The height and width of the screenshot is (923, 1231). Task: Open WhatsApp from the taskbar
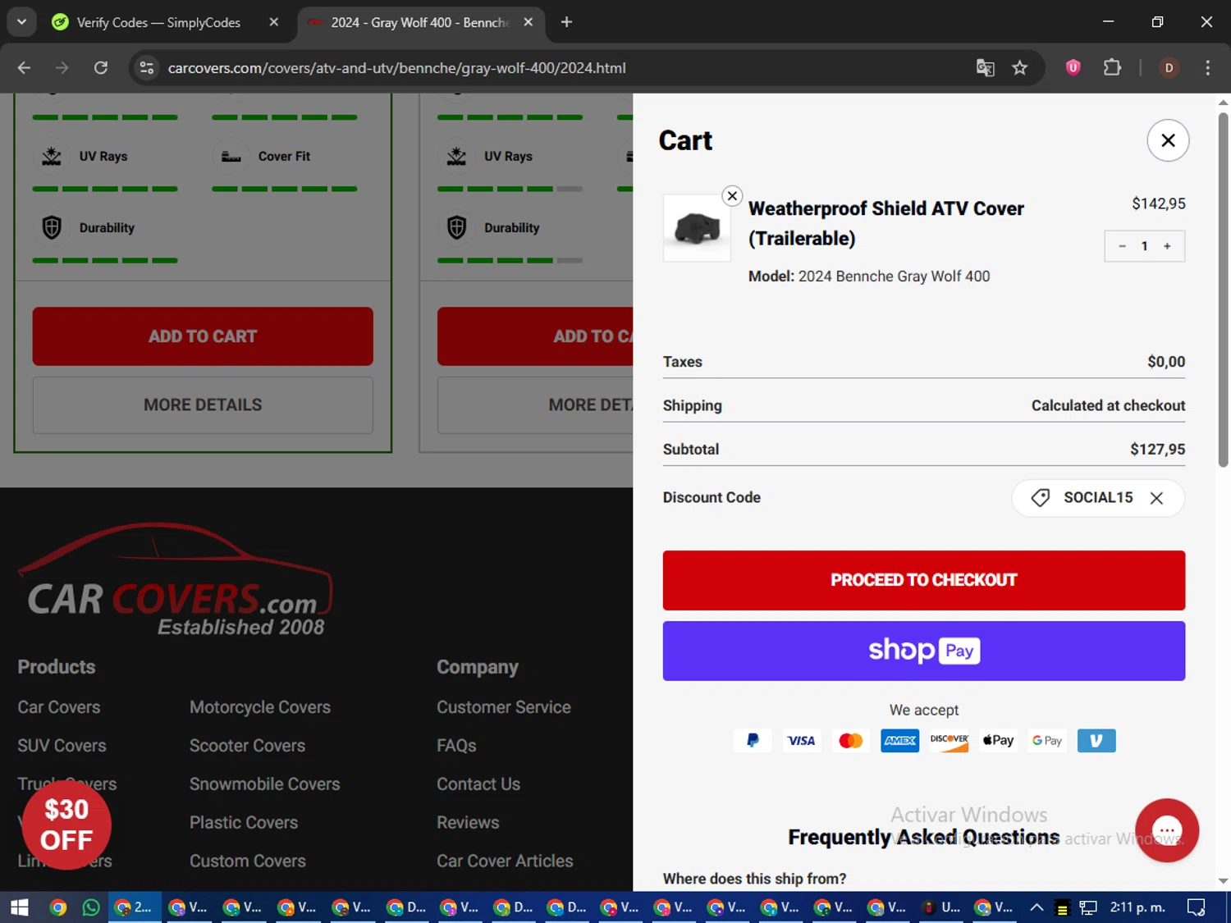(91, 907)
